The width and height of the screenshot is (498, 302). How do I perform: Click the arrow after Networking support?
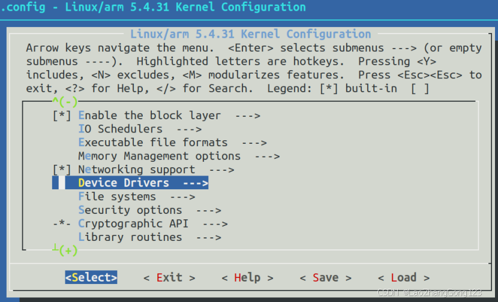click(221, 170)
